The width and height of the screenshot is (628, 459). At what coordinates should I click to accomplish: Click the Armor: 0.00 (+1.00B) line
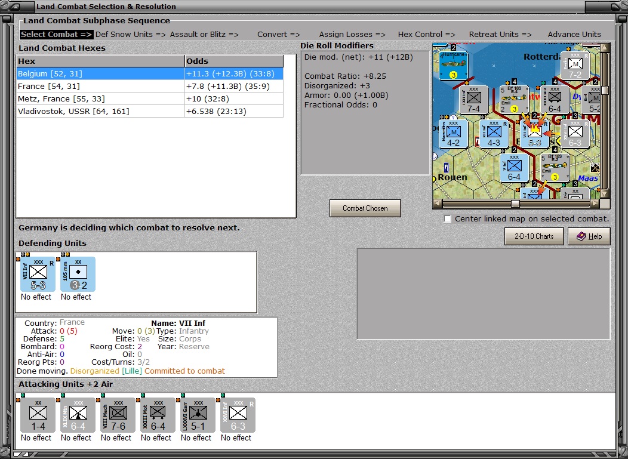346,96
